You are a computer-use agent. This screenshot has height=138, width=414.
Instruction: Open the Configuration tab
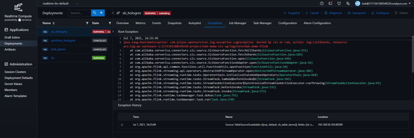click(287, 23)
